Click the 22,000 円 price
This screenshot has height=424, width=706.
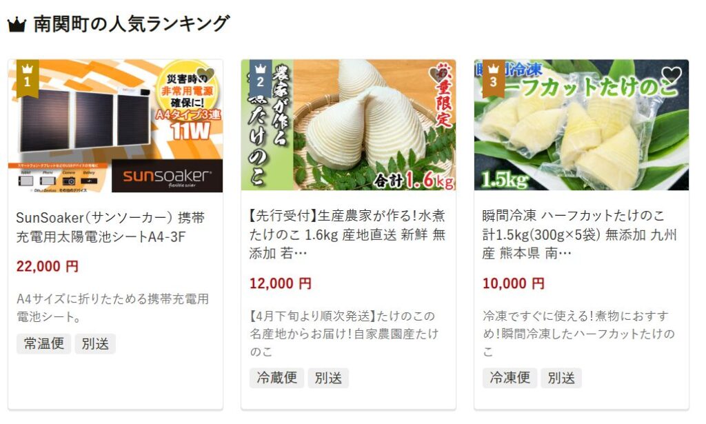click(48, 266)
